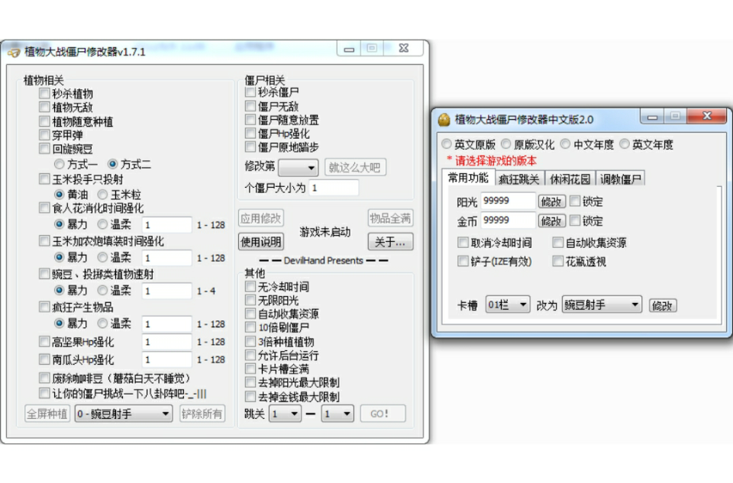Click the 全屏种植 button
This screenshot has width=733, height=483.
(47, 414)
